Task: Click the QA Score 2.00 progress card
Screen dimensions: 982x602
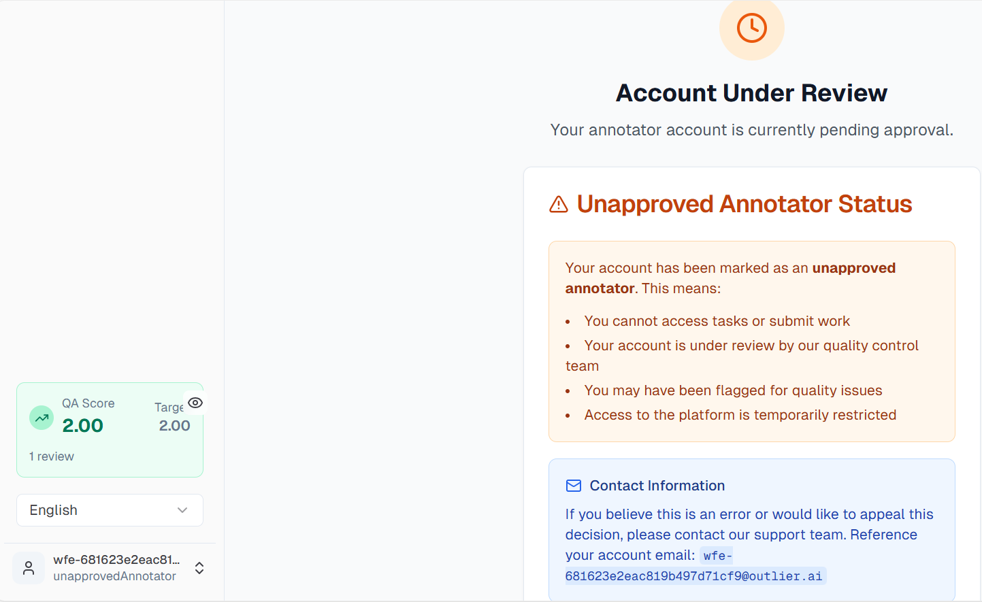Action: point(110,429)
